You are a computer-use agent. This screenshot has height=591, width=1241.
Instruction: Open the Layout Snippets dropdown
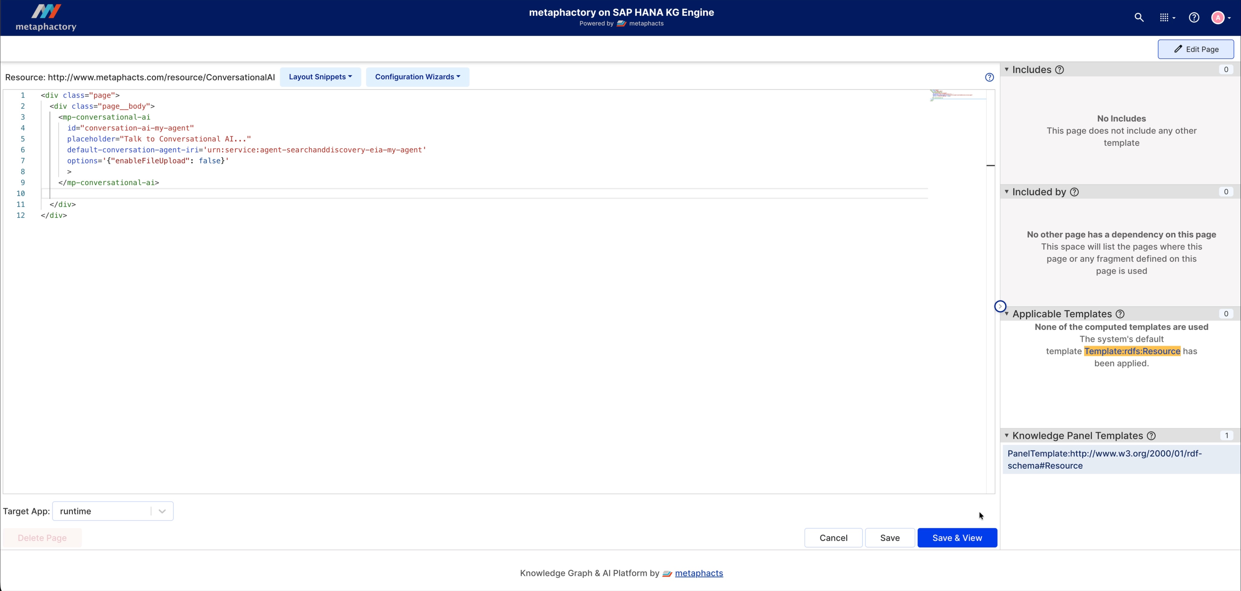(320, 77)
